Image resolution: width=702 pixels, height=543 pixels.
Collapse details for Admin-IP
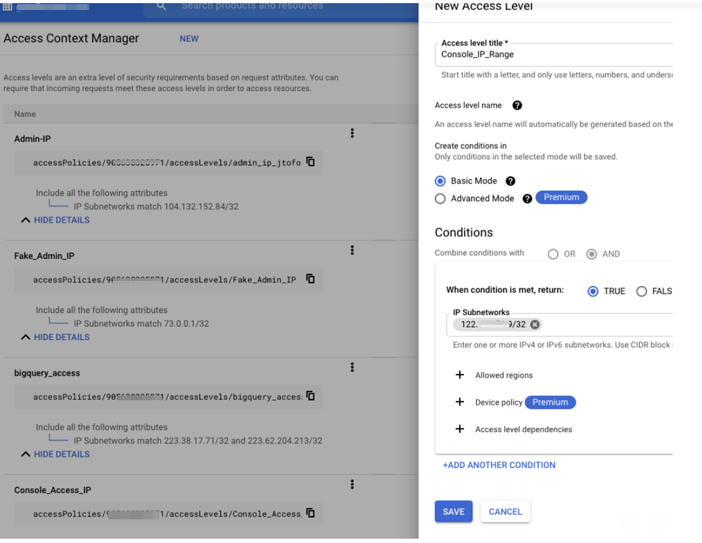tap(61, 220)
